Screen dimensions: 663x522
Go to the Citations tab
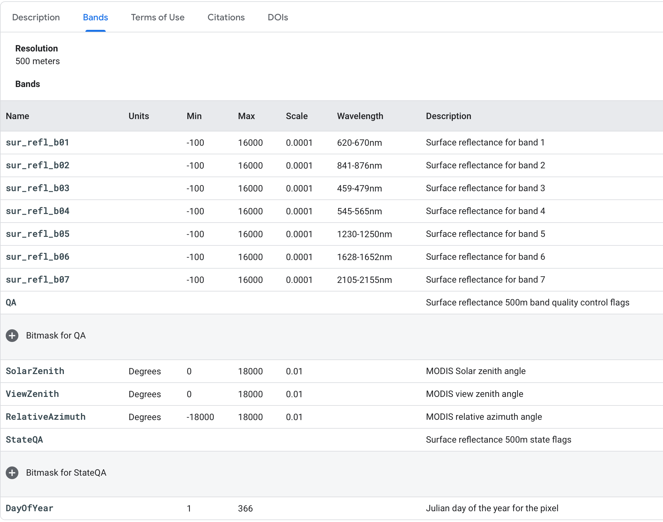pos(226,17)
